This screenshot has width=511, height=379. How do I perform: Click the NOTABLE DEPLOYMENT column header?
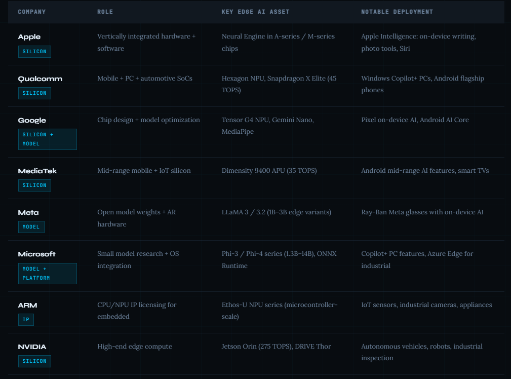397,12
